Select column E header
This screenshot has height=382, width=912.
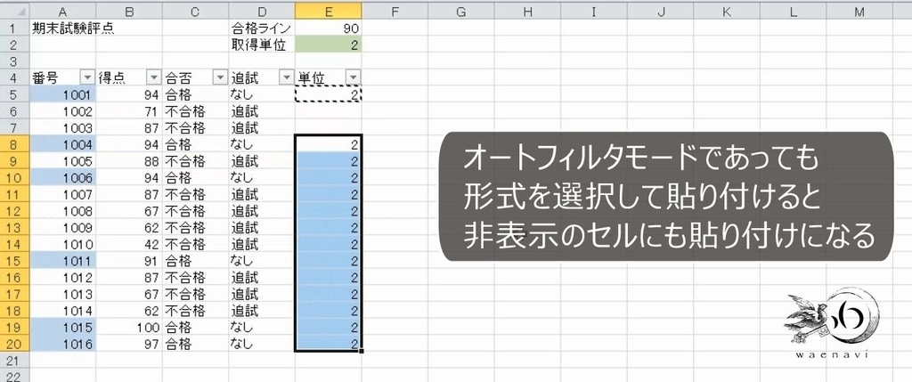tap(328, 11)
